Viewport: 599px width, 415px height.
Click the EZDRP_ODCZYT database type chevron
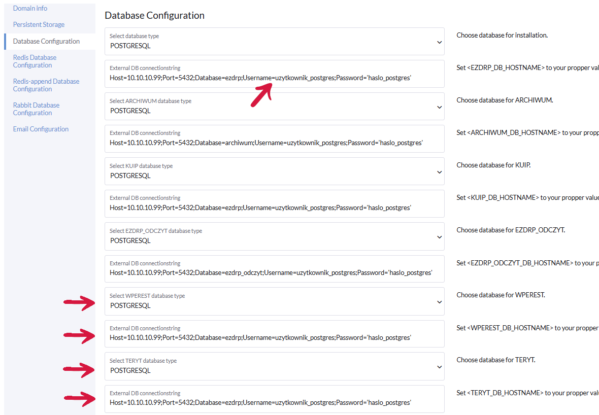click(439, 237)
